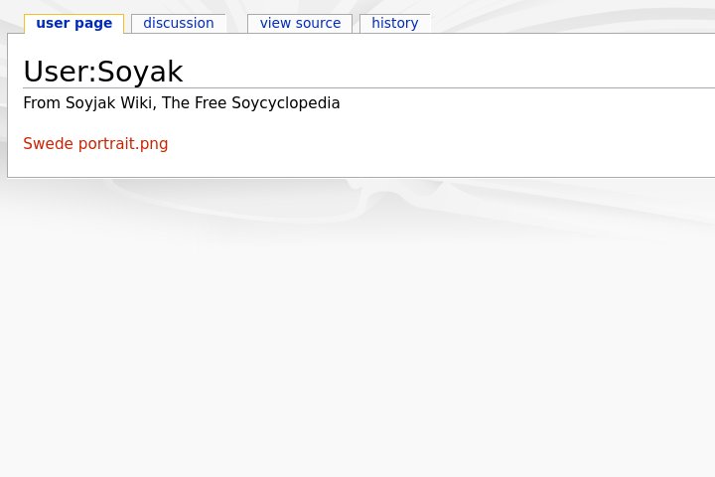Viewport: 715px width, 477px height.
Task: Show the wikitext source of this page
Action: 300,23
